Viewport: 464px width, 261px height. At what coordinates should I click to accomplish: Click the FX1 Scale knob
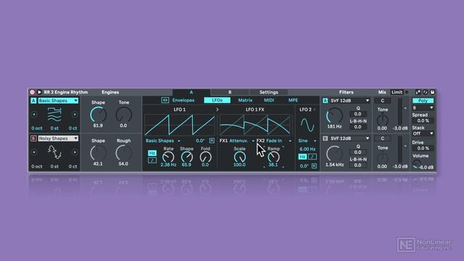pos(239,157)
